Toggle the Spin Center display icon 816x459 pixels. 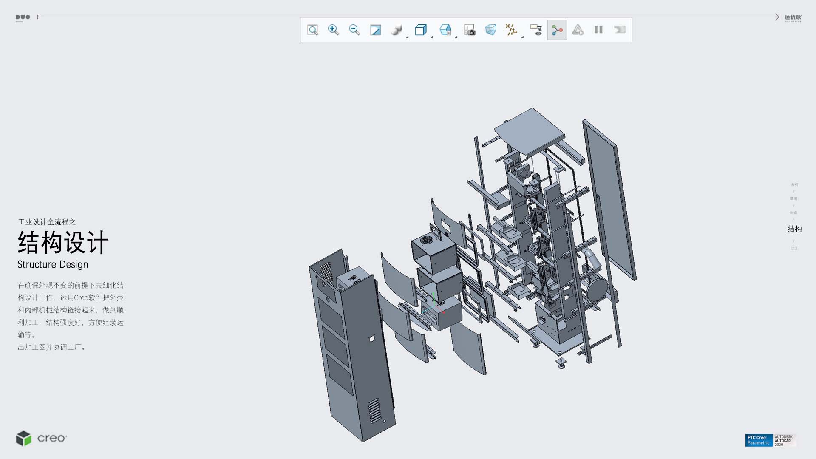point(557,30)
